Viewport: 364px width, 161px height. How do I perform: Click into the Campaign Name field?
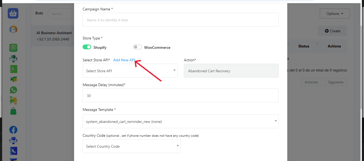coord(181,20)
